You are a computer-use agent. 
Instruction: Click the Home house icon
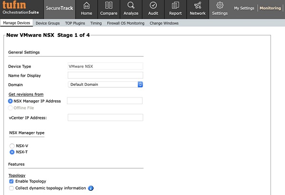pyautogui.click(x=86, y=6)
